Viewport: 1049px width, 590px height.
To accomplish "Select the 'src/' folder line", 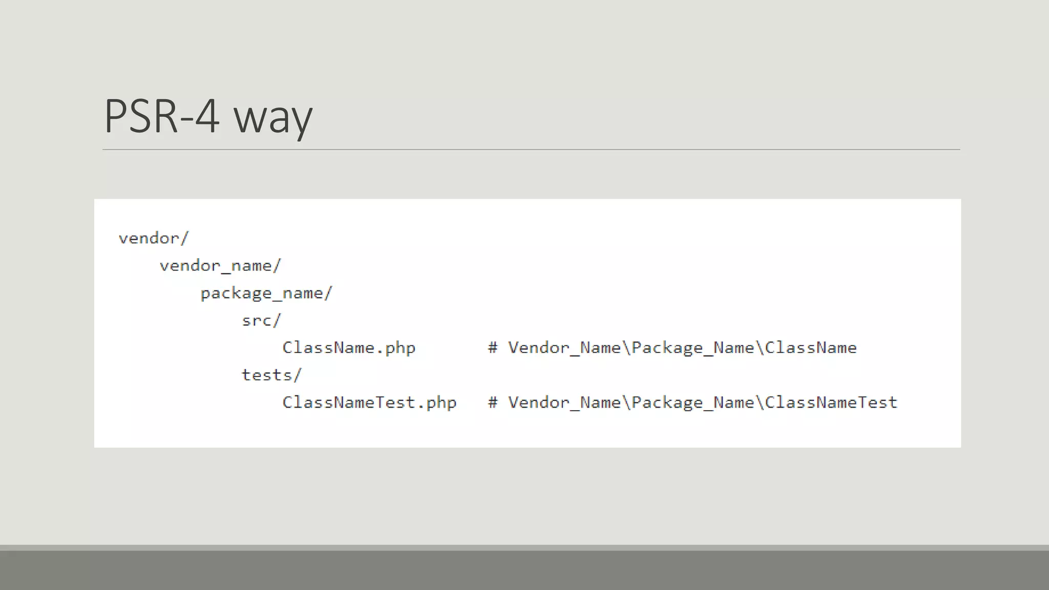I will [x=261, y=321].
